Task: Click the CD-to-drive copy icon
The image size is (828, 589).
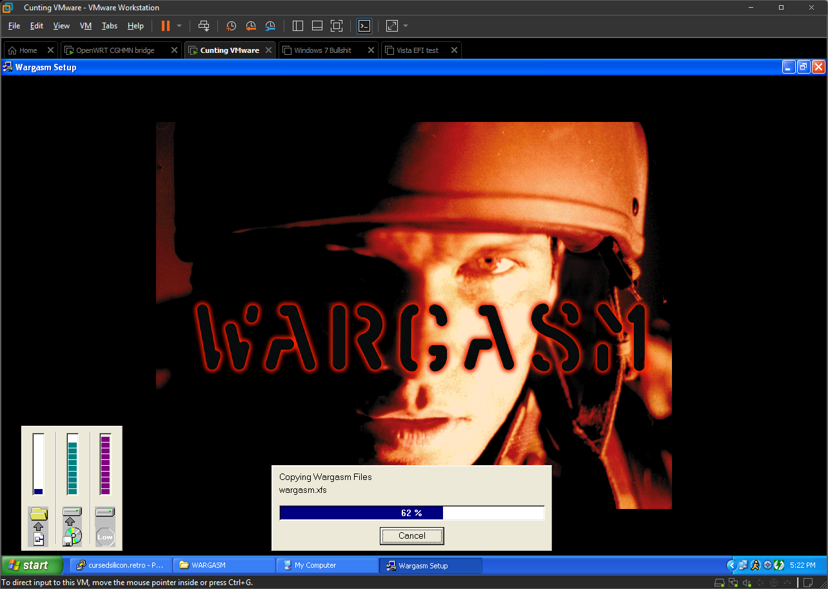Action: point(72,526)
